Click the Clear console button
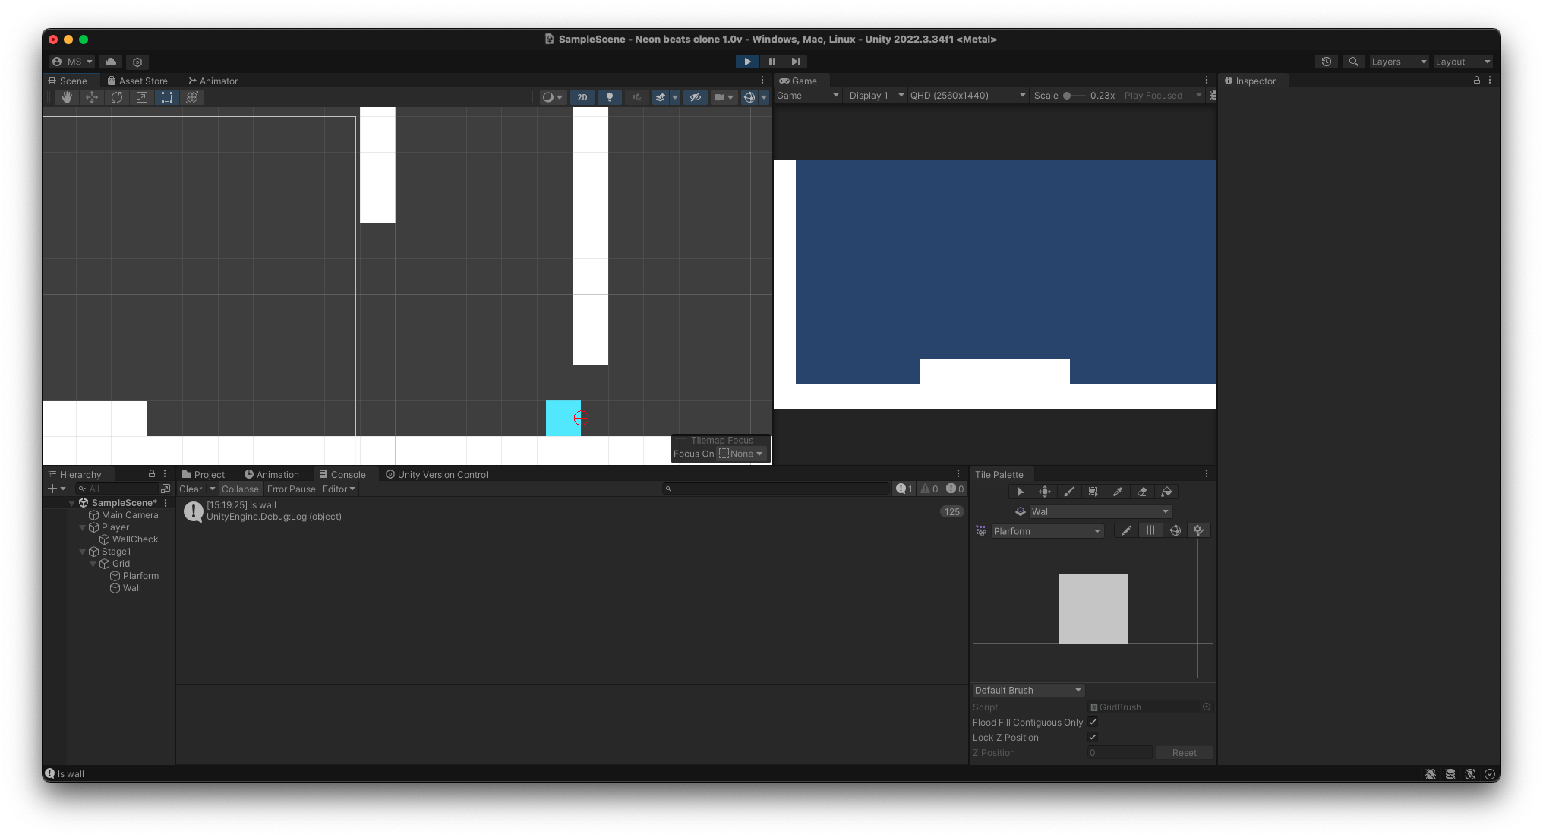The height and width of the screenshot is (838, 1543). pyautogui.click(x=191, y=489)
